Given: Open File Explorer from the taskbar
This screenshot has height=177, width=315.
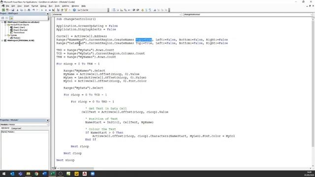Looking at the screenshot, I should tap(29, 174).
